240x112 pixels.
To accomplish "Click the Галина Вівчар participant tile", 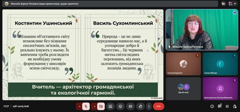I will pyautogui.click(x=220, y=64).
